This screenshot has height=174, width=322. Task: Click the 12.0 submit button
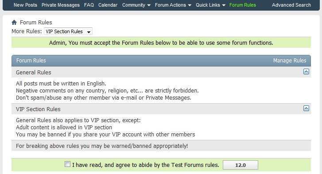240,165
